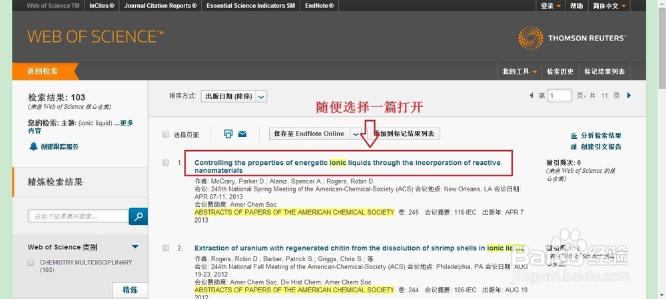666x299 pixels.
Task: Click the search within results input field
Action: [x=79, y=217]
